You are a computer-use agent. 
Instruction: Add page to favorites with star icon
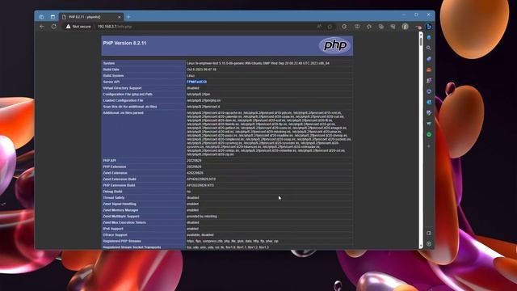[330, 27]
